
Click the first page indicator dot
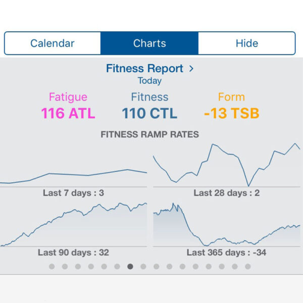(x=52, y=267)
